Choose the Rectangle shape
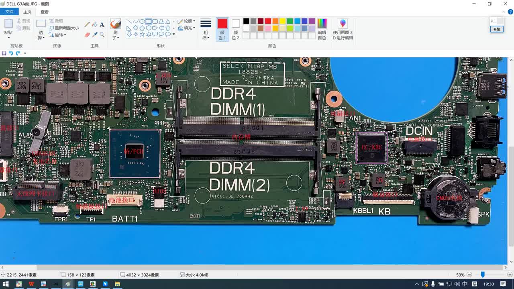Image resolution: width=514 pixels, height=289 pixels. [x=149, y=21]
